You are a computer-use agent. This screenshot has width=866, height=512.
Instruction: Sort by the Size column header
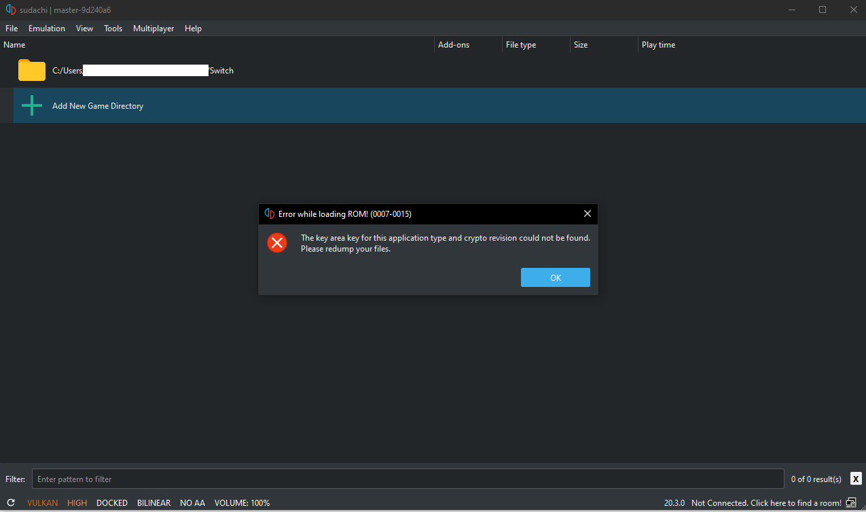pos(605,45)
